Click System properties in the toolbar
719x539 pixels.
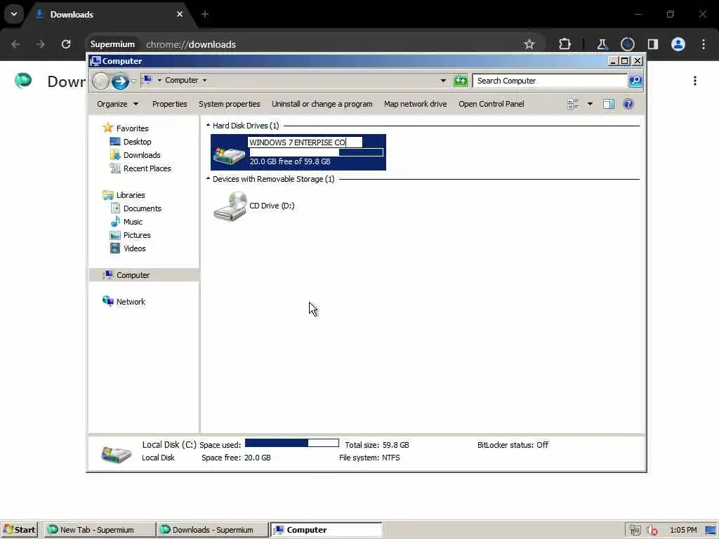tap(230, 104)
